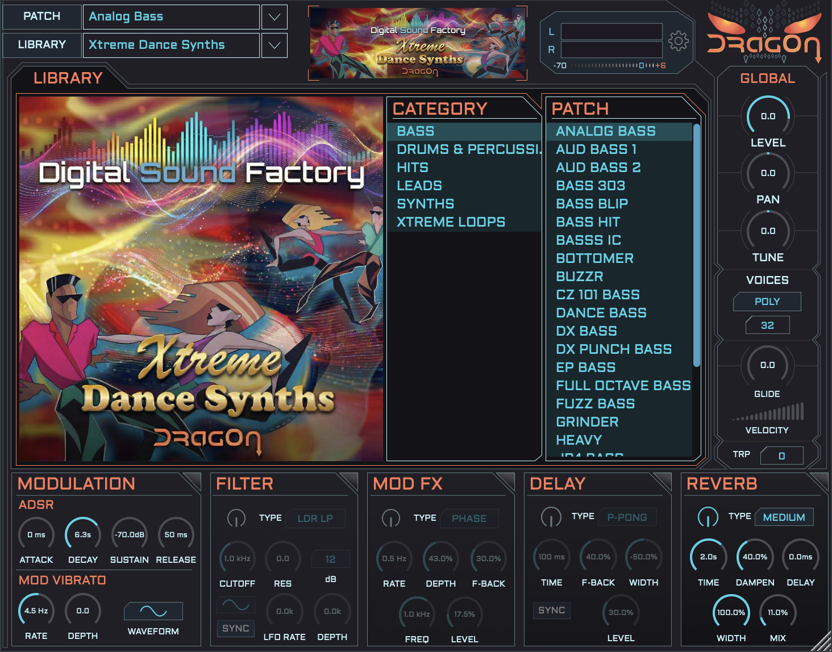Image resolution: width=832 pixels, height=652 pixels.
Task: Disable the Reverb power button
Action: click(x=708, y=517)
